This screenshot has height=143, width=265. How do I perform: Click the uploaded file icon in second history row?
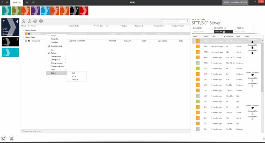pos(253,48)
